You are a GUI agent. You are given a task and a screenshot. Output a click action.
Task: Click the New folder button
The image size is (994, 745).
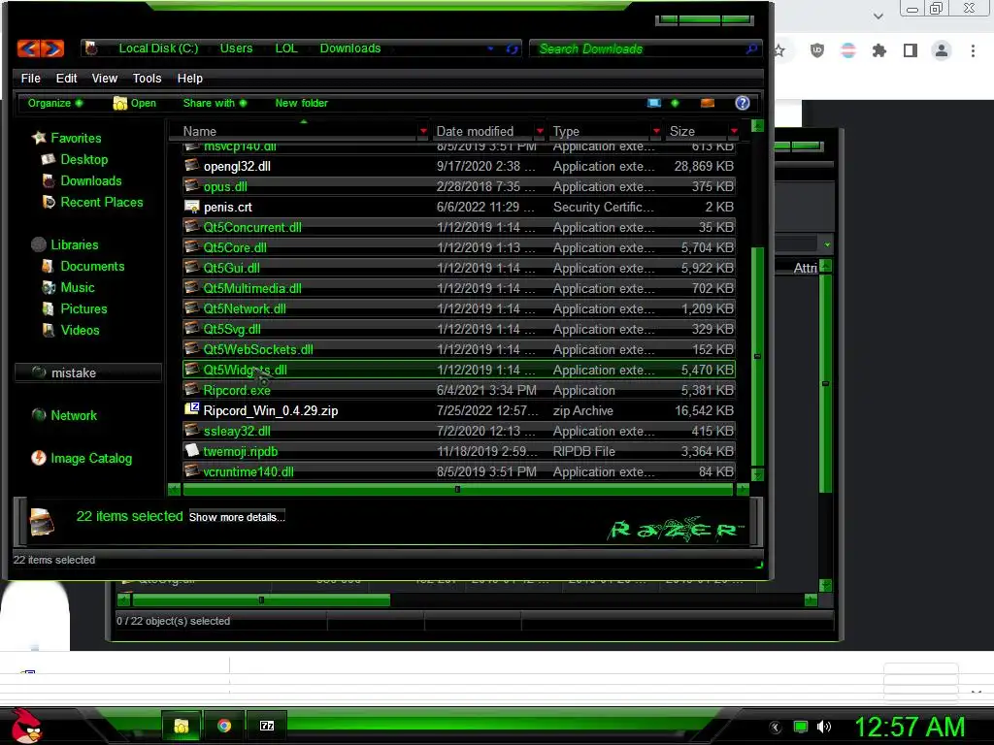point(302,103)
